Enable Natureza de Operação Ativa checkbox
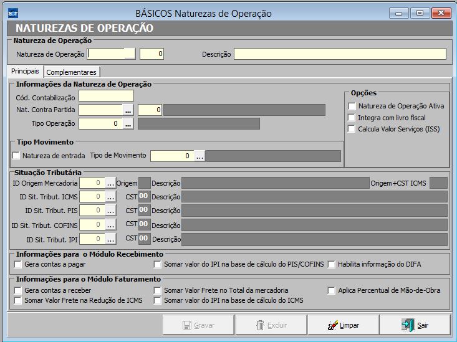 [x=352, y=106]
